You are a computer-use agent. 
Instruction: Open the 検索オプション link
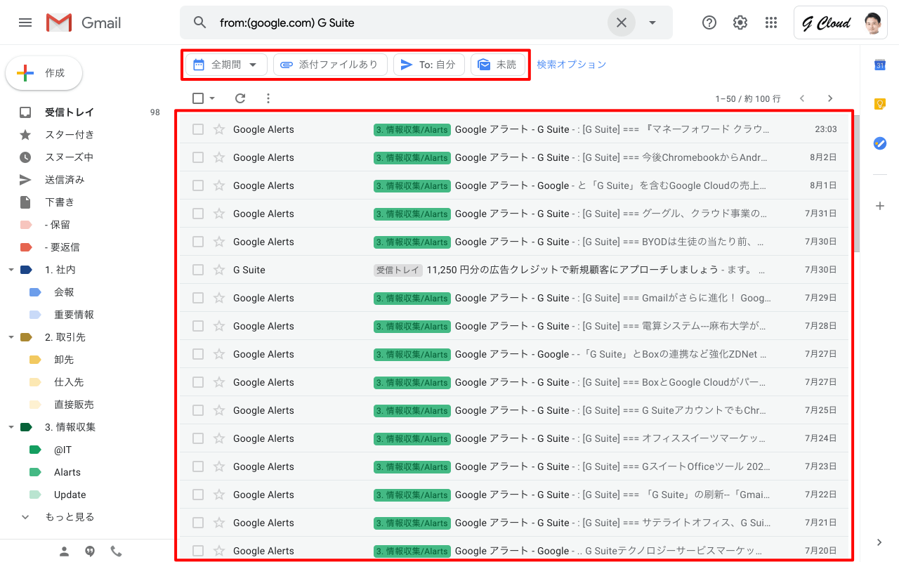click(572, 65)
